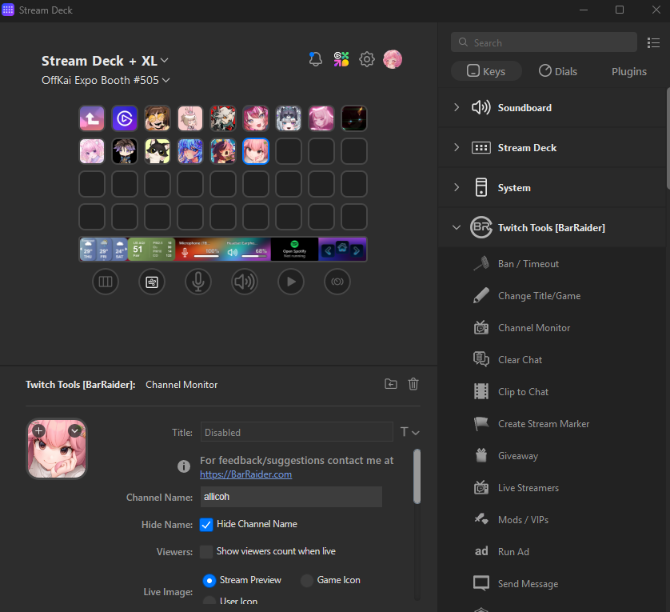Open the title text style dropdown
Screen dimensions: 670x612
[410, 432]
